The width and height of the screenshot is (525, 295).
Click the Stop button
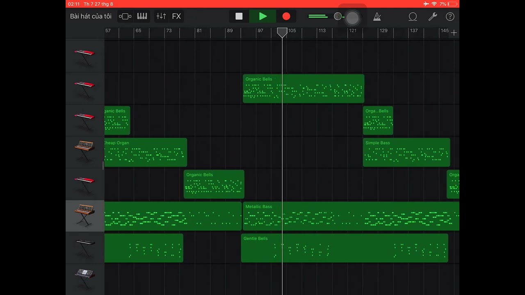(x=239, y=16)
